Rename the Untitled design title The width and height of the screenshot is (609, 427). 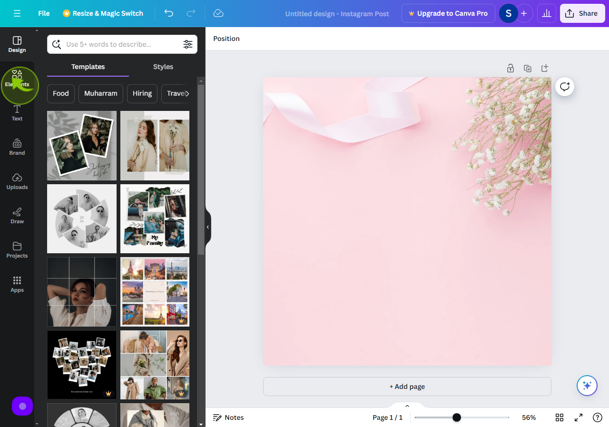[337, 14]
